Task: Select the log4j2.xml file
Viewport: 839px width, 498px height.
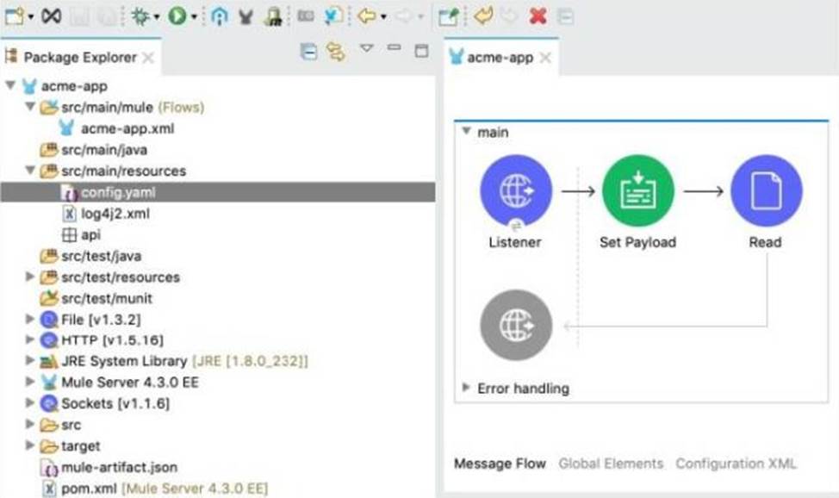Action: point(115,214)
